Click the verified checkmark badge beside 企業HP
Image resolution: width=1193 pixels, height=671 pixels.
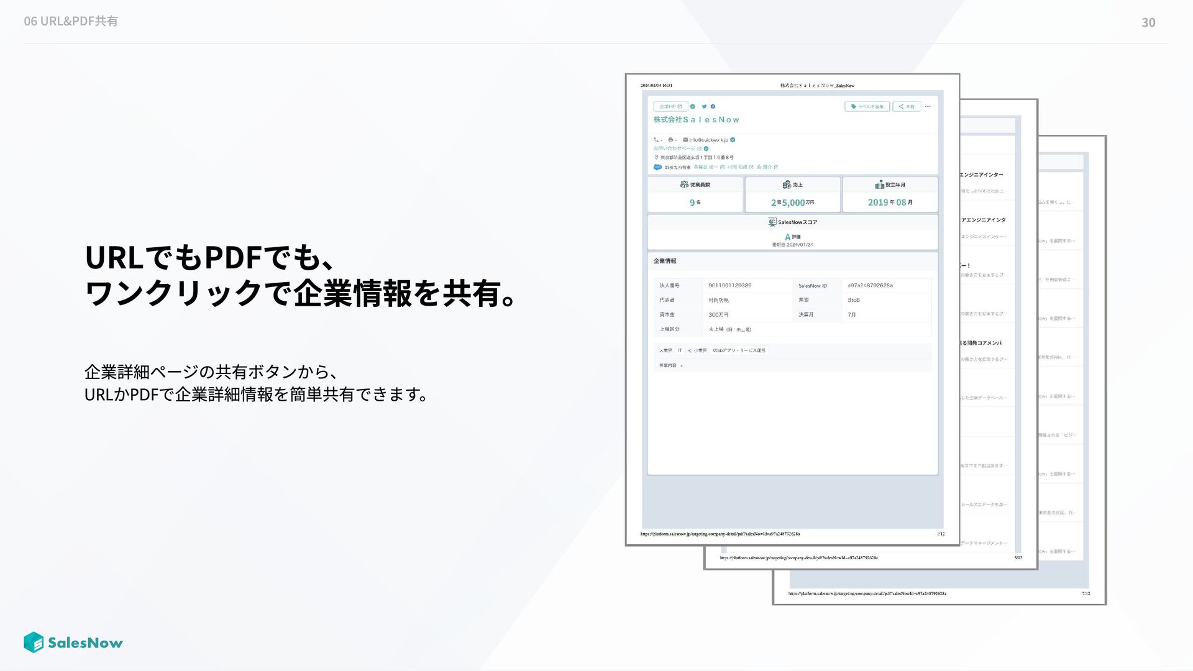point(693,106)
